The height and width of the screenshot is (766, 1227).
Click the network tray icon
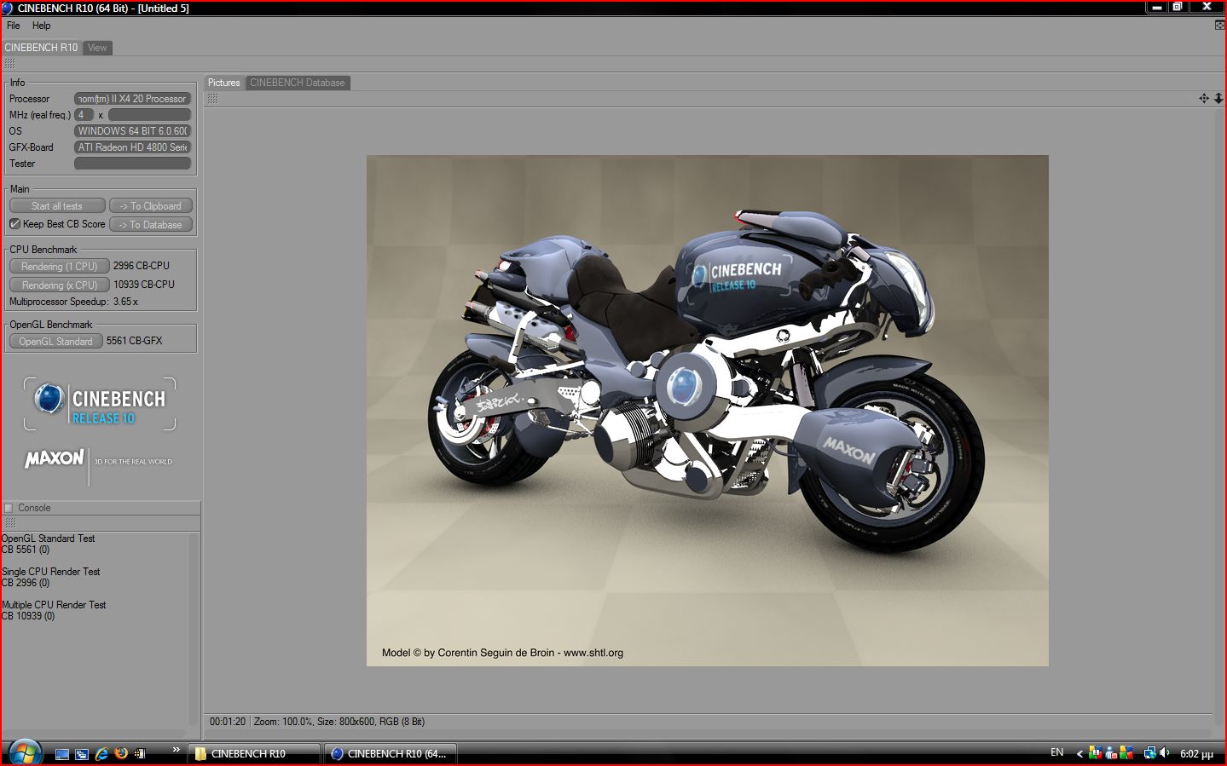(1149, 753)
